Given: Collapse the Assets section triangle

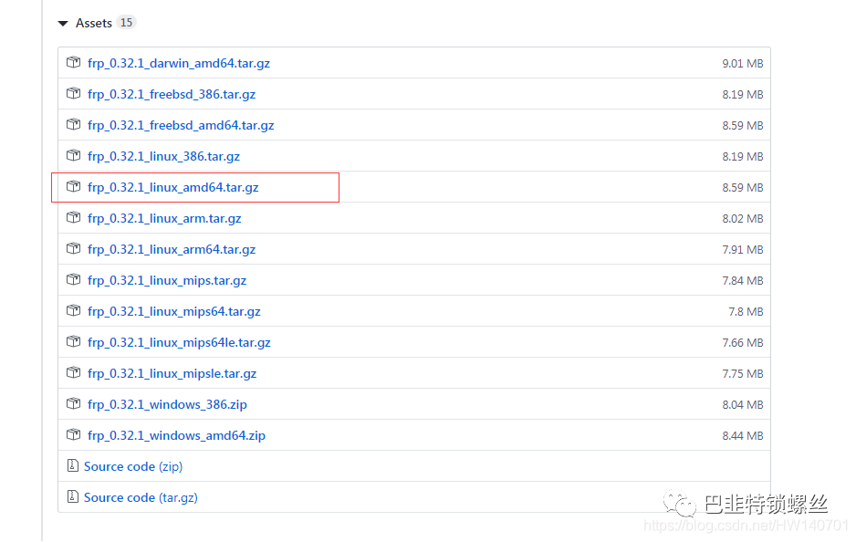Looking at the screenshot, I should (63, 24).
